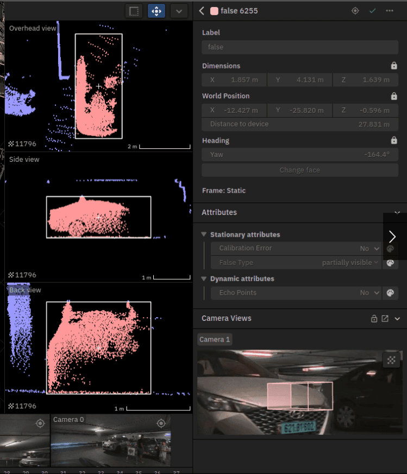Screen dimensions: 407x474
Task: Collapse Stationary attributes group
Action: [204, 235]
